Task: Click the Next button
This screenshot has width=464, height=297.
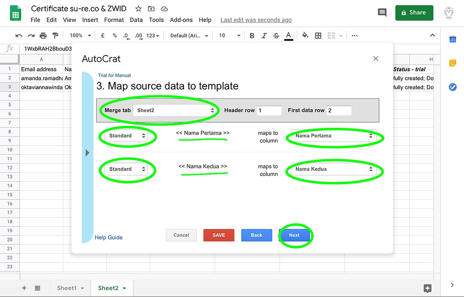Action: pos(294,235)
